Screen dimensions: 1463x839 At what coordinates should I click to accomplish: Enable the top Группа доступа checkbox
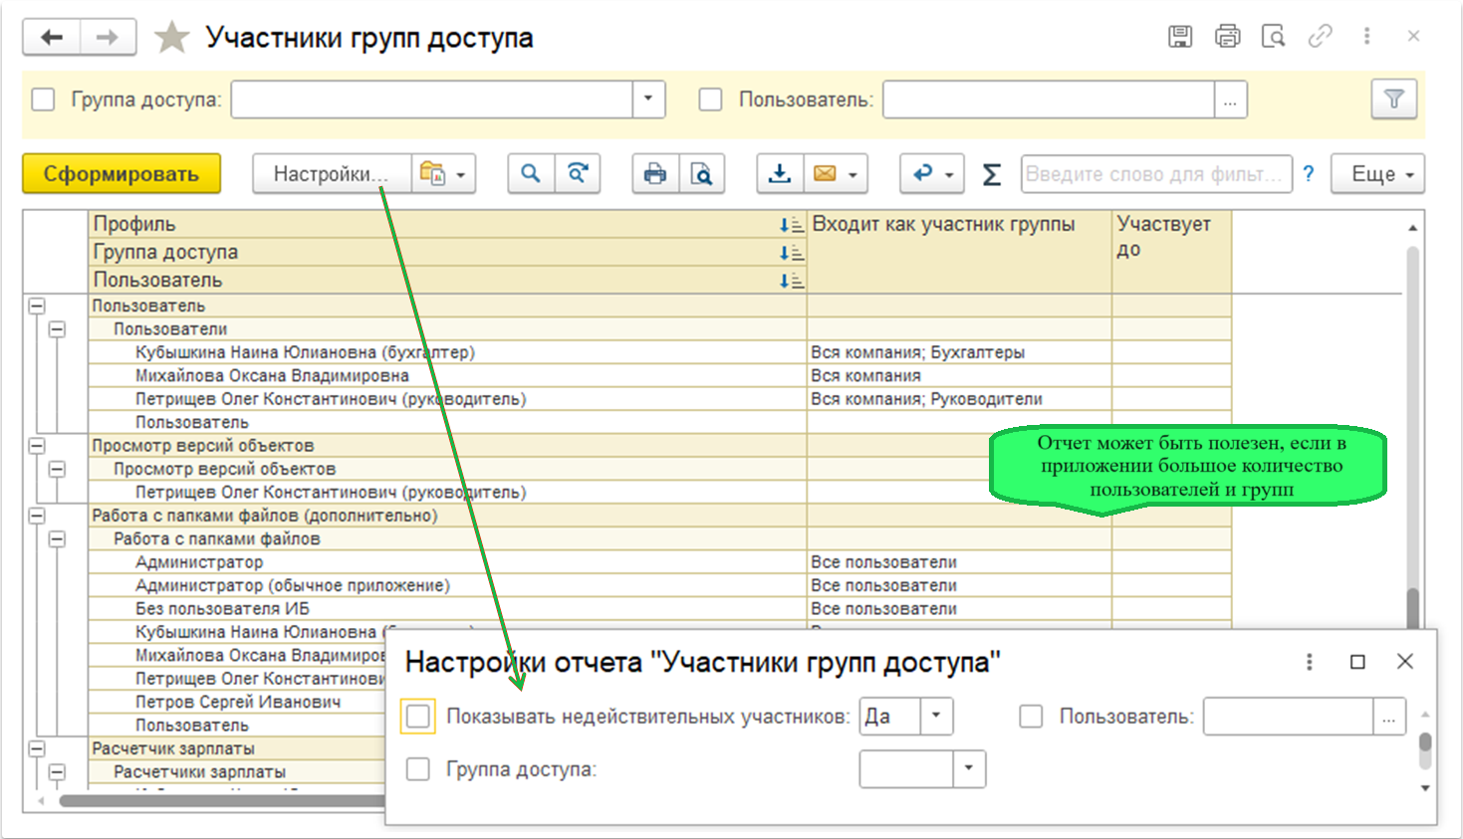click(44, 100)
